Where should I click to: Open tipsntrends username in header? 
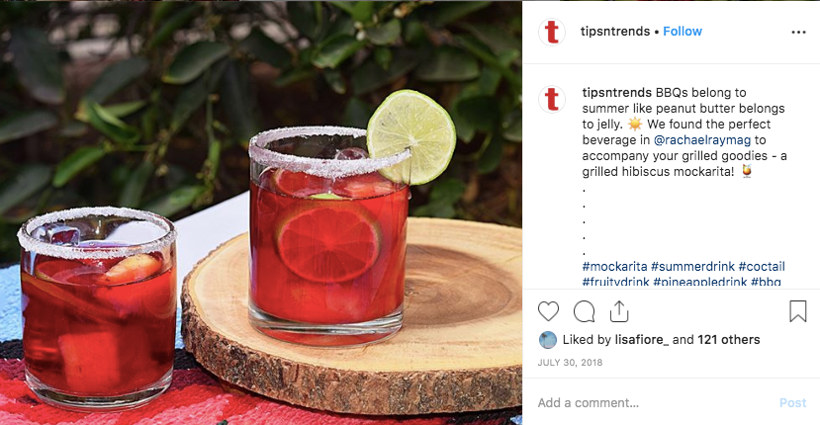pyautogui.click(x=615, y=32)
